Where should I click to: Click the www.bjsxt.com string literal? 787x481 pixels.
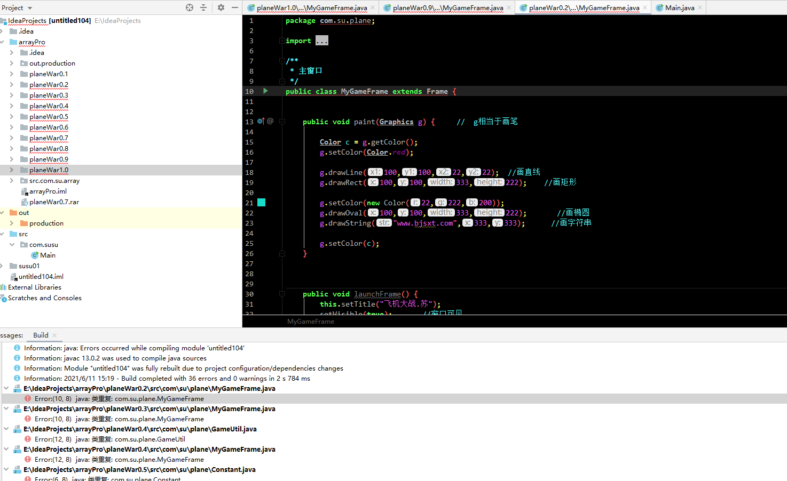tap(425, 223)
